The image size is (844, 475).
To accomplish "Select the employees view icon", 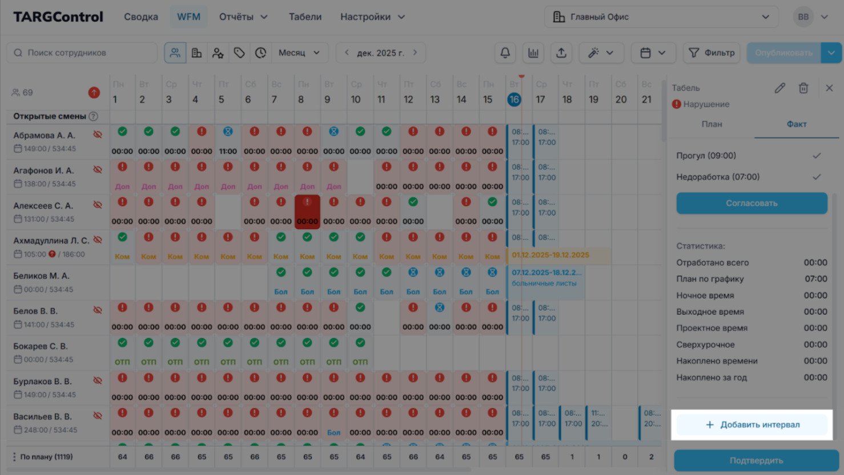I will (175, 53).
